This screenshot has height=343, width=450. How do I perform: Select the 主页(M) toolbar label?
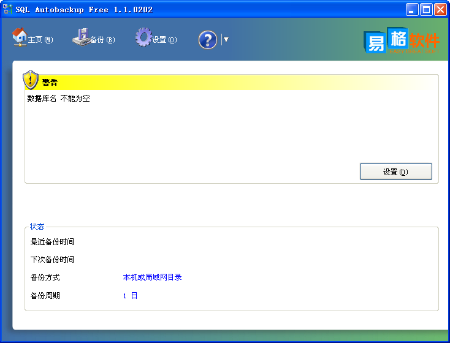pyautogui.click(x=40, y=40)
